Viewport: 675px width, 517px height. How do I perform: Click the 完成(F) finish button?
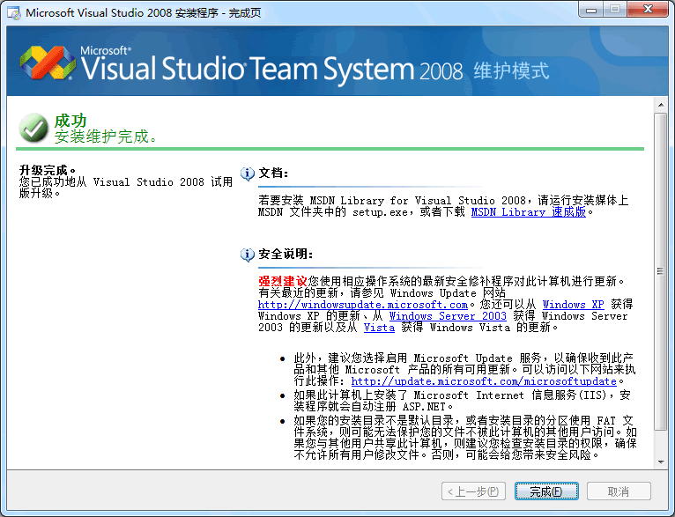[546, 491]
